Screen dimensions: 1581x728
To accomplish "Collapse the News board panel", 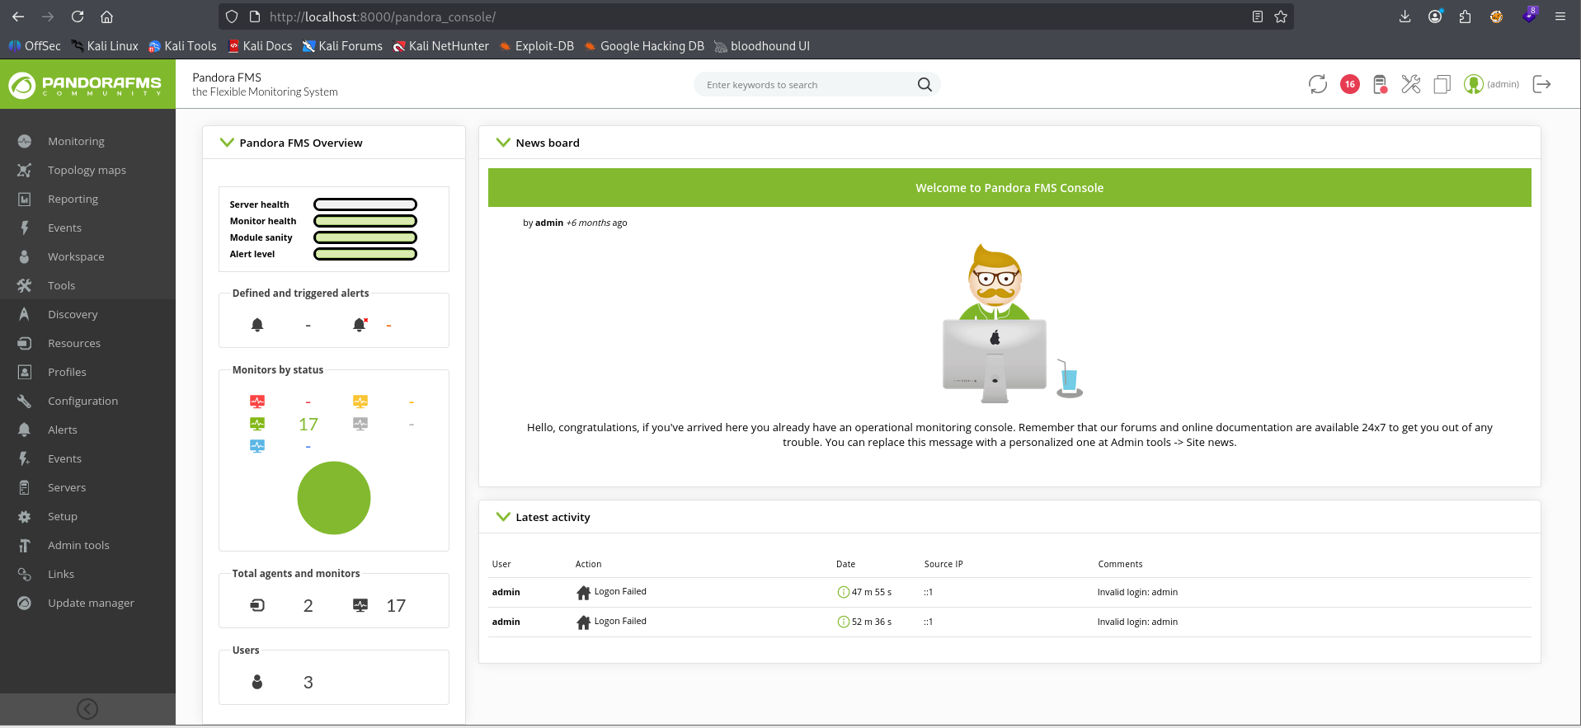I will pos(503,143).
